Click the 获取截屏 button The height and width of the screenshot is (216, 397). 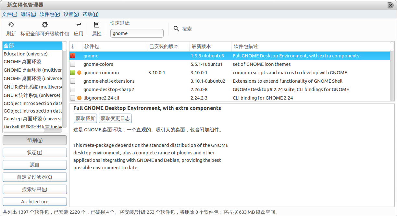85,118
